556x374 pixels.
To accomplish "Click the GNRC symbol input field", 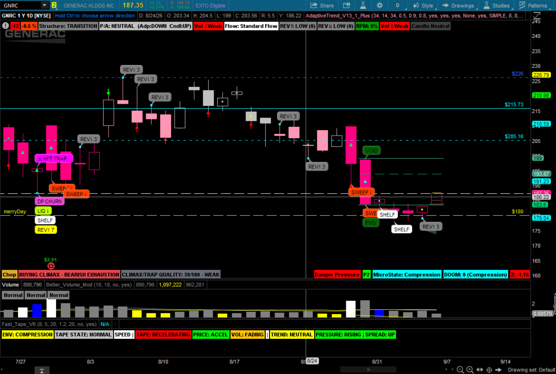I will click(21, 5).
